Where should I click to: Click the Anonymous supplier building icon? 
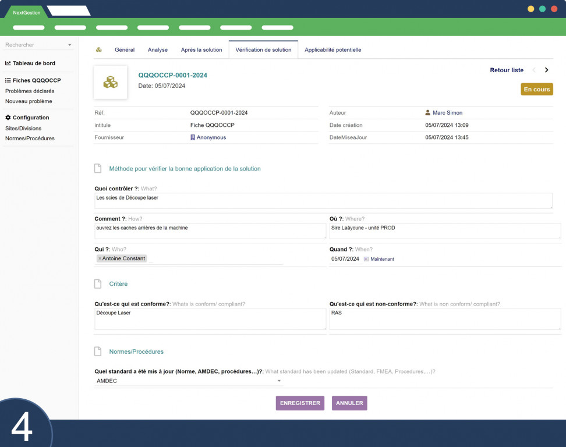[x=193, y=137]
